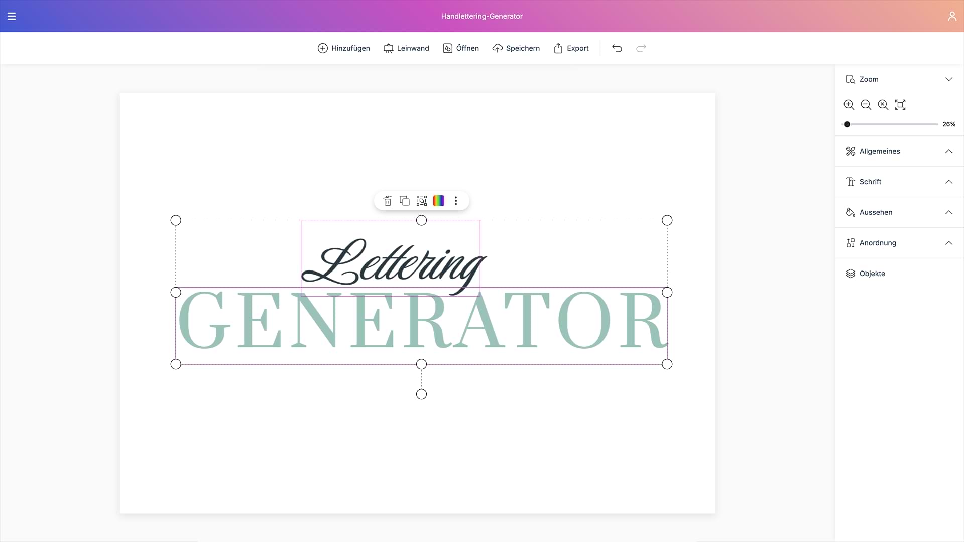Duplicate the selected objects
This screenshot has width=964, height=542.
point(405,201)
